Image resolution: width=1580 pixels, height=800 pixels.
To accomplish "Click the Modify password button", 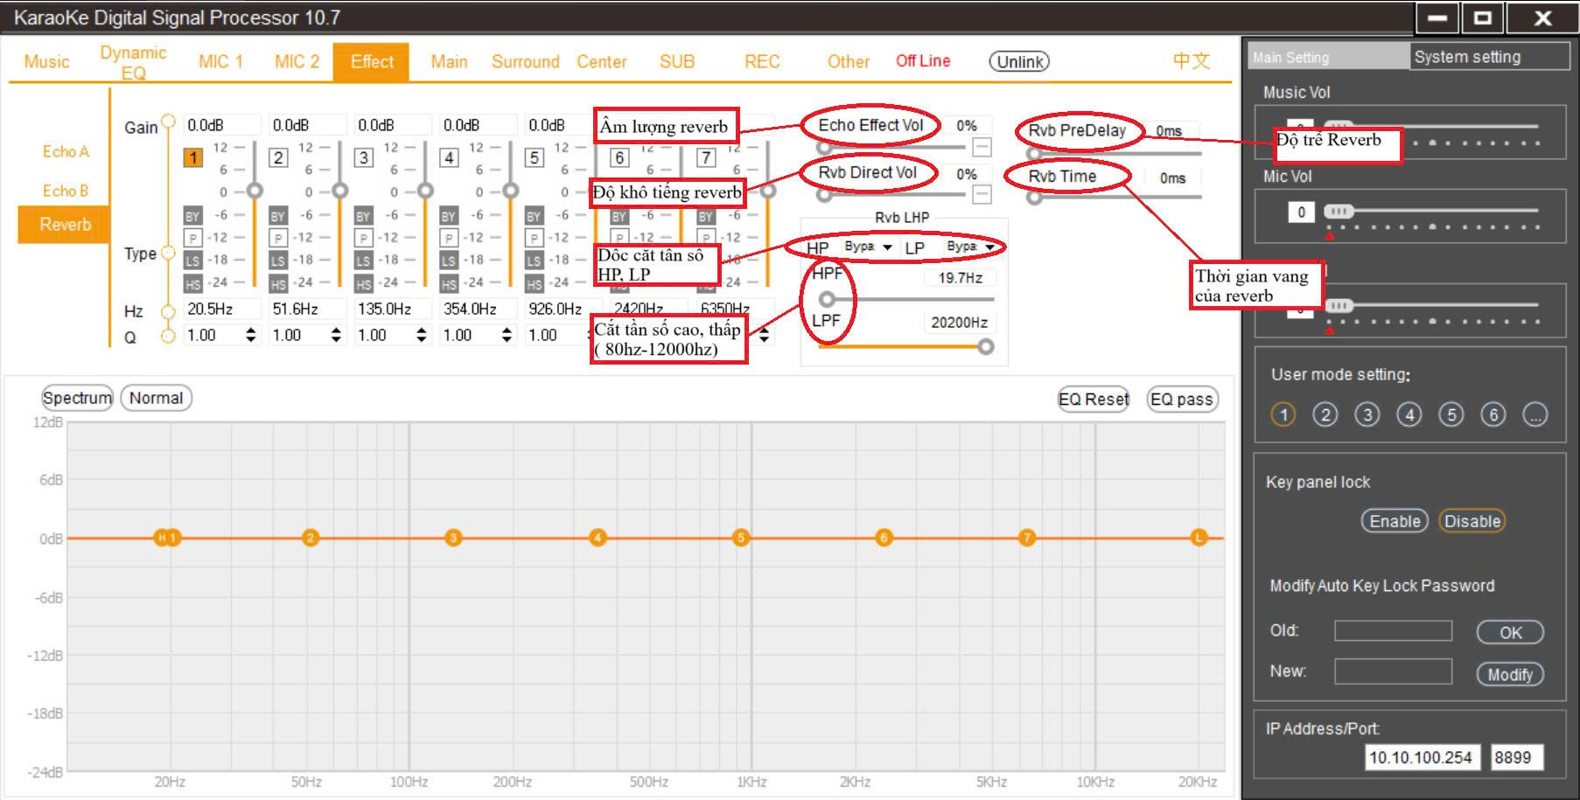I will 1510,674.
